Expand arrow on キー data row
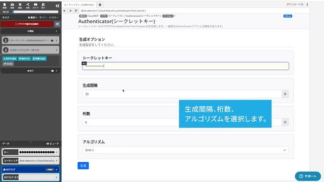The image size is (324, 182). coord(56,152)
